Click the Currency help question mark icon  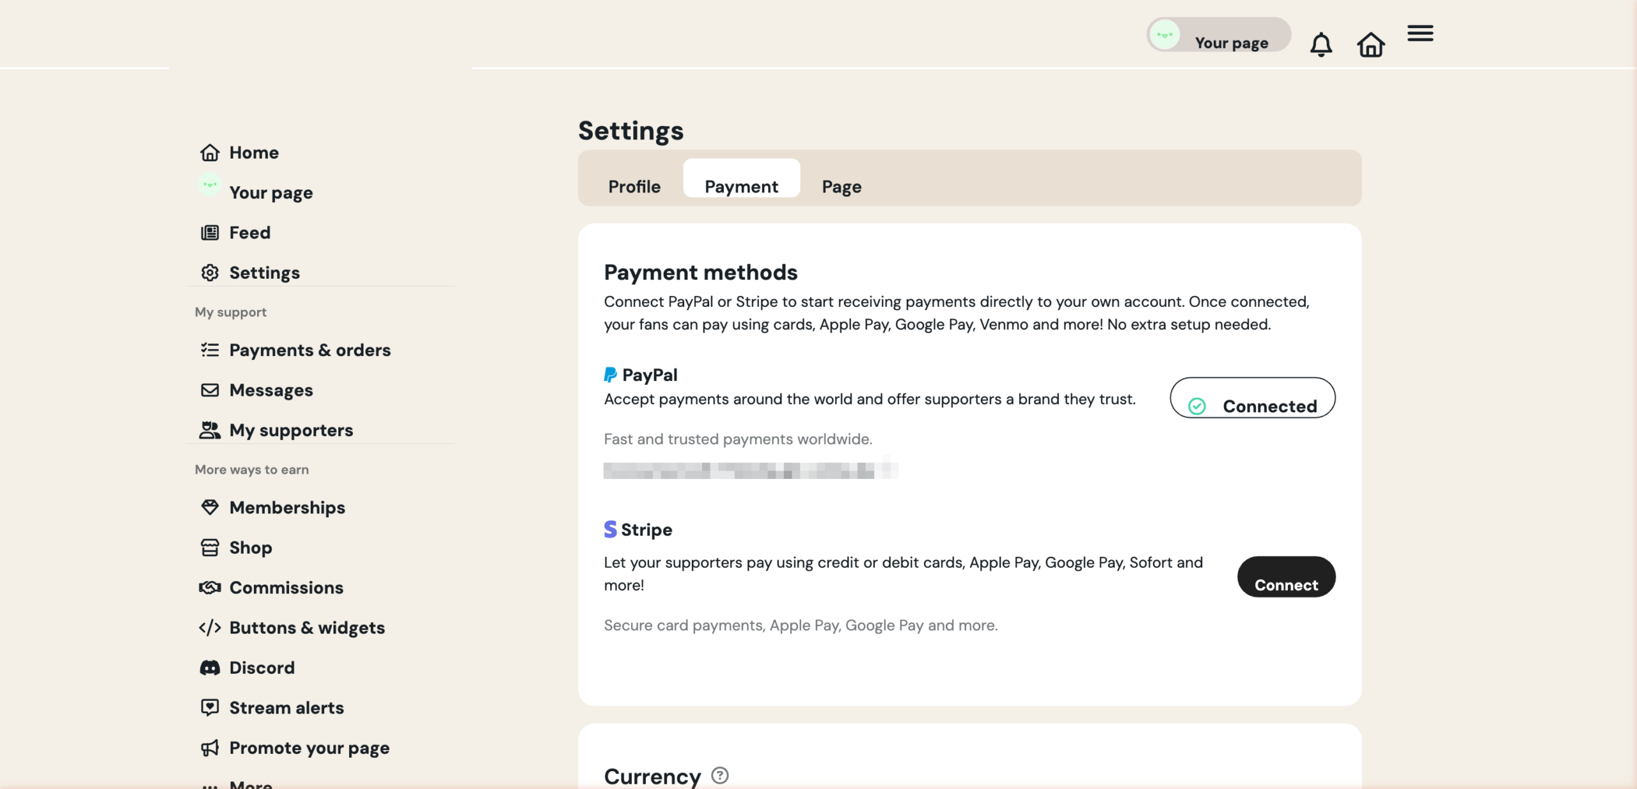click(x=720, y=776)
